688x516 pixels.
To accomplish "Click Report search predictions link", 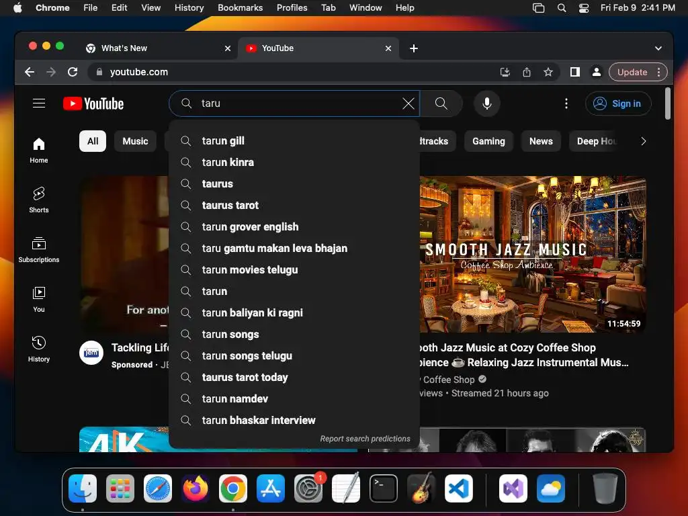I will 365,439.
